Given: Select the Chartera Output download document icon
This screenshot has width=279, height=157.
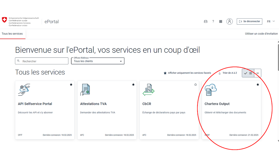Looking at the screenshot, I should click(x=210, y=89).
